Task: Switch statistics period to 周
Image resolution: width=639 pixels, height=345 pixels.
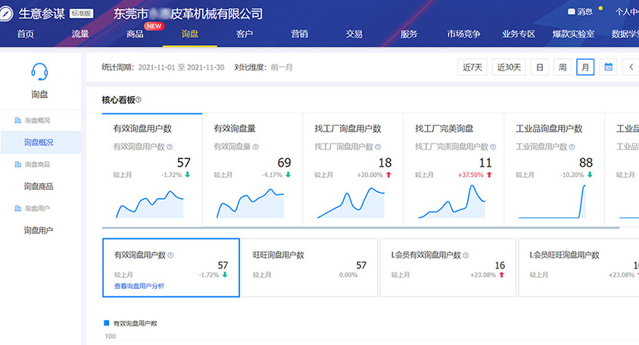Action: point(563,67)
